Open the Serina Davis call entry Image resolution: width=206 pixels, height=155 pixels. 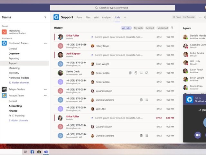click(x=115, y=73)
